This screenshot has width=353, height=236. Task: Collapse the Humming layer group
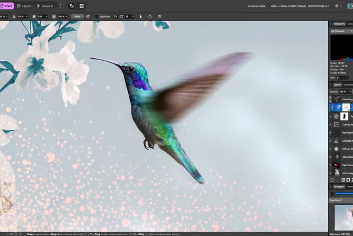point(330,101)
